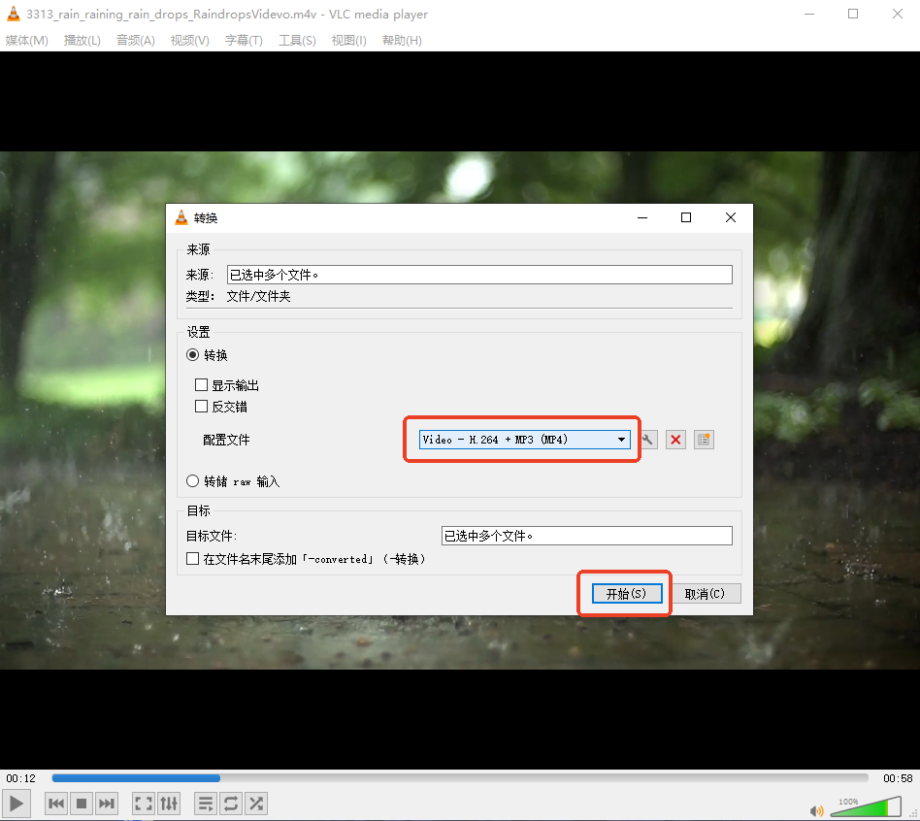Show the playlist icon
Screen dimensions: 920x821
[x=205, y=803]
